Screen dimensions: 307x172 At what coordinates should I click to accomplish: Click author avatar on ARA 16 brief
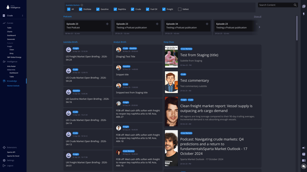(119, 152)
